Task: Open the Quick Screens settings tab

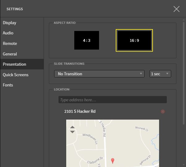Action: (22, 75)
